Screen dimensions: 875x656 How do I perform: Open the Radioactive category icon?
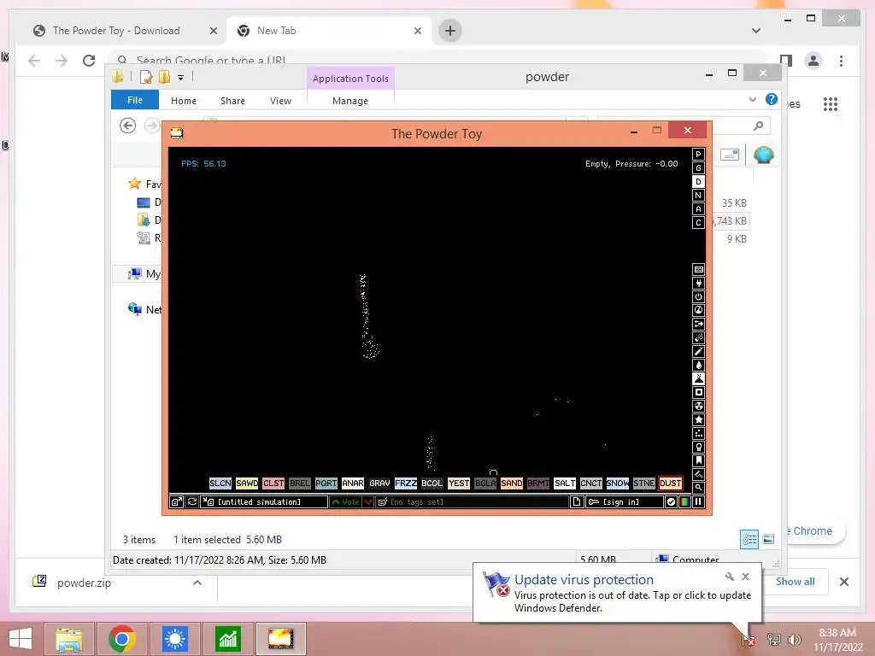coord(698,406)
